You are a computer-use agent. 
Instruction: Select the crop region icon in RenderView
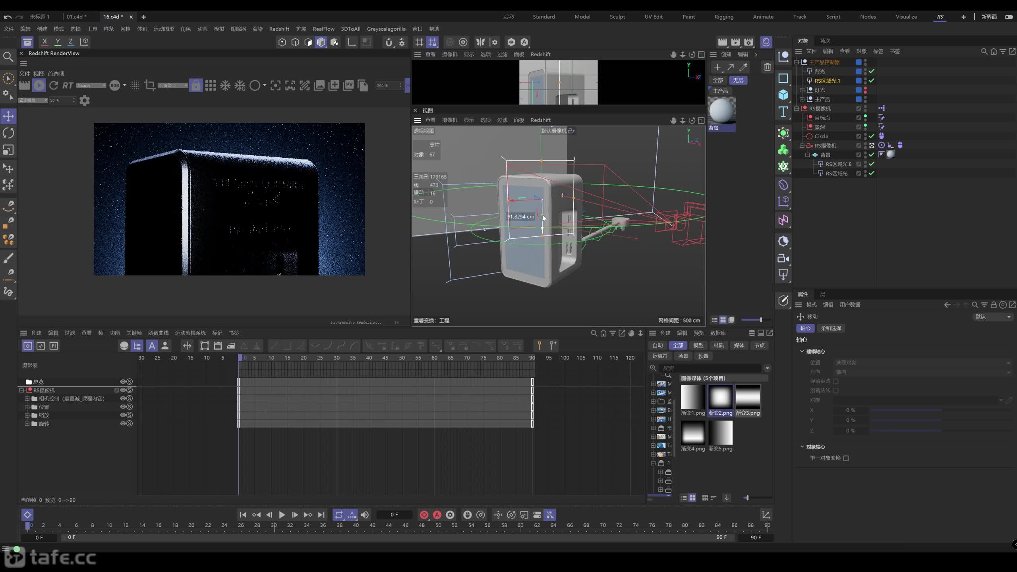[x=150, y=85]
